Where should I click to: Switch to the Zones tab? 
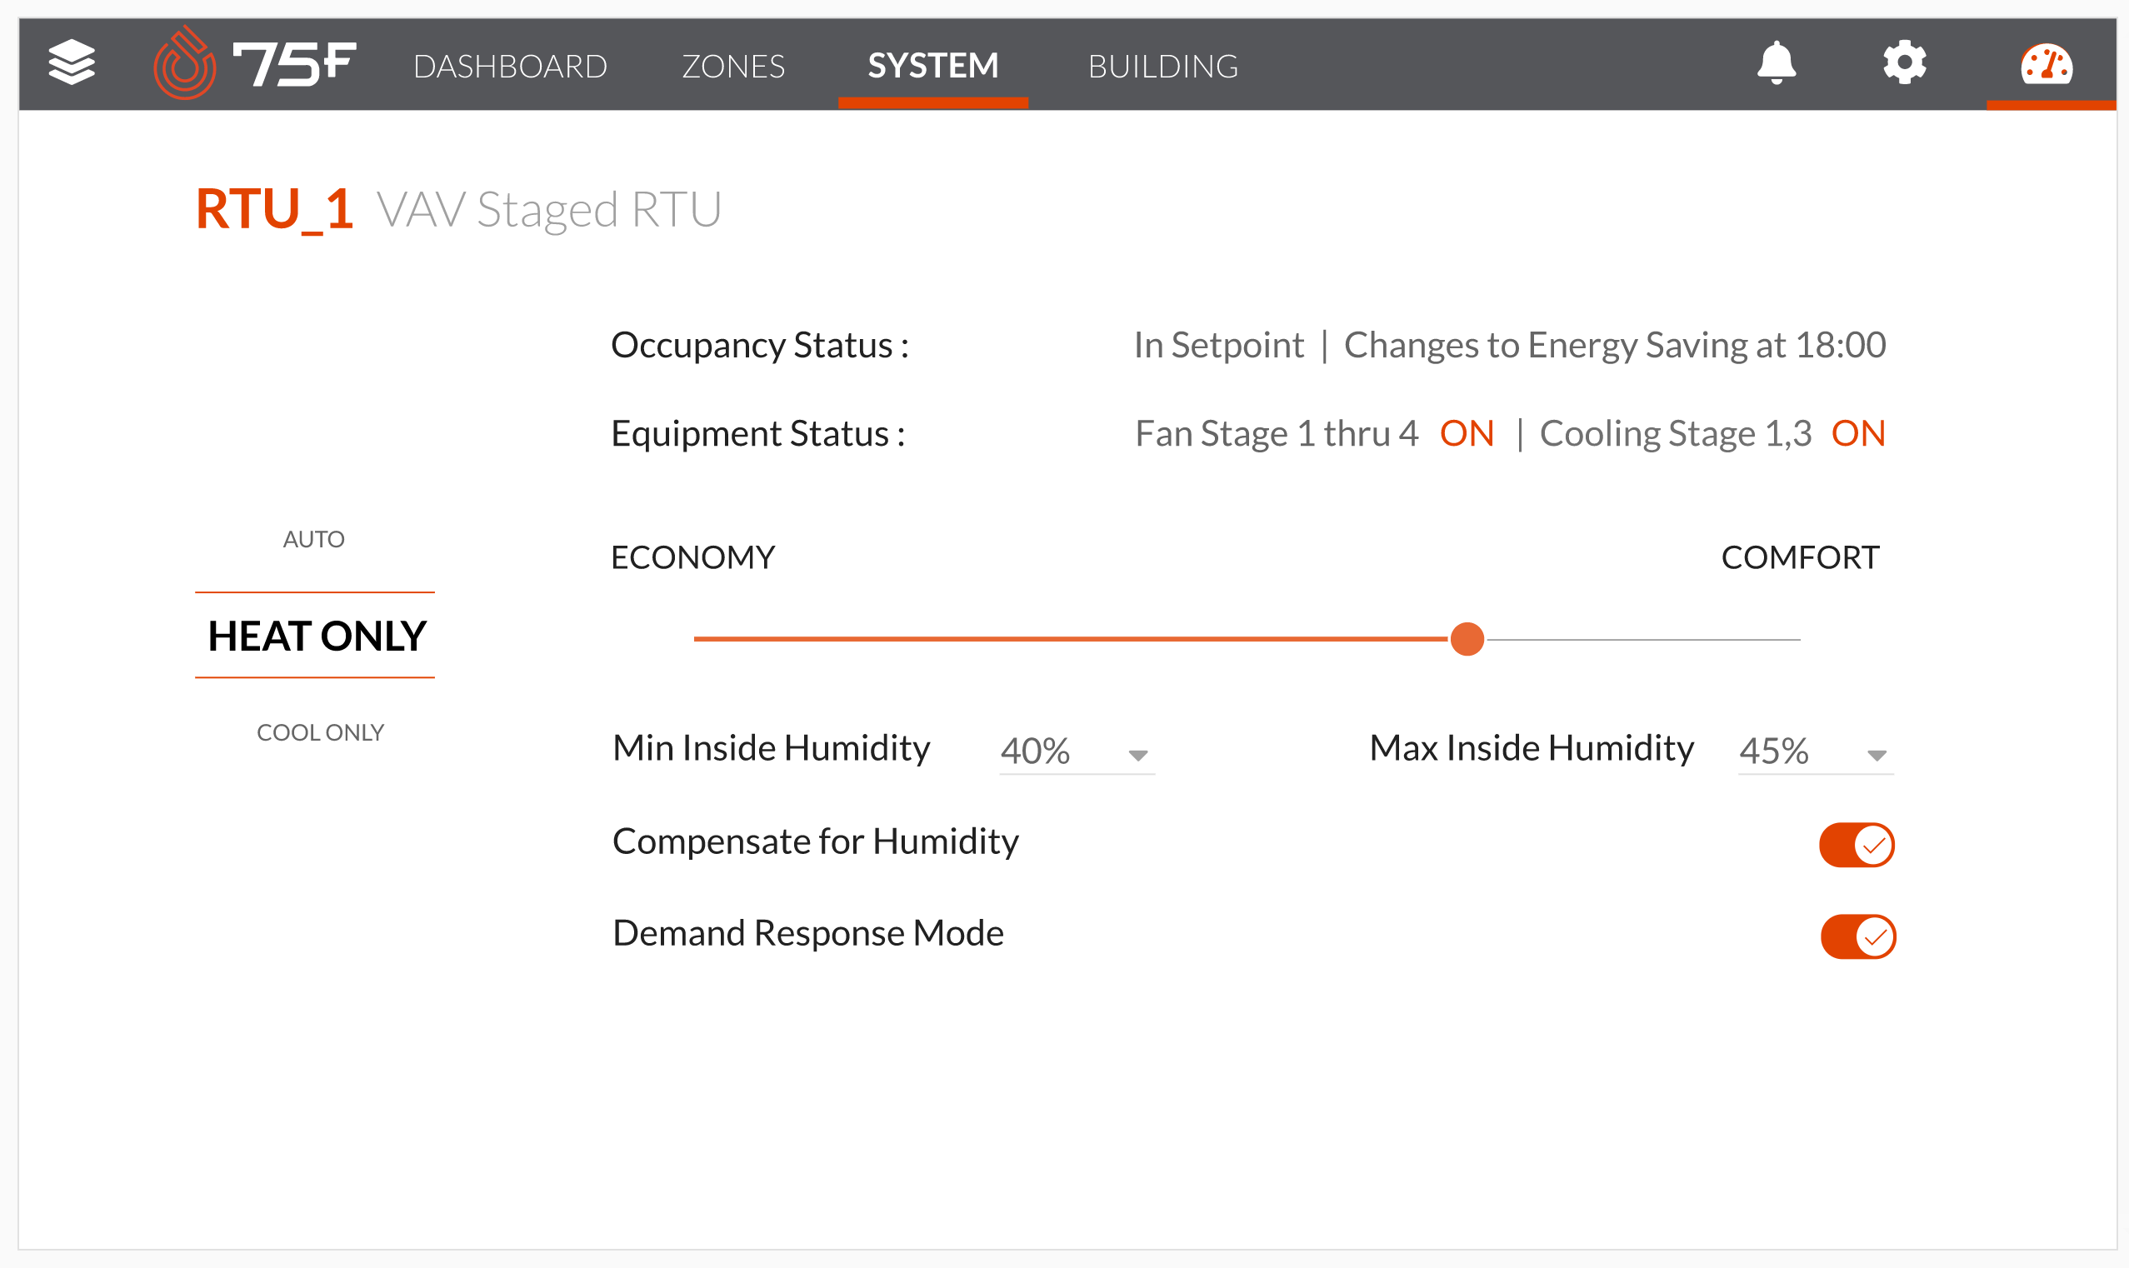coord(733,66)
